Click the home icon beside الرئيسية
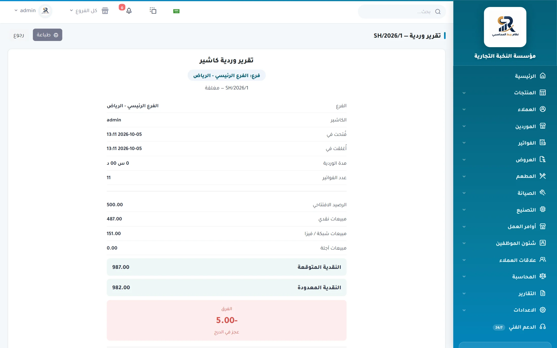This screenshot has width=557, height=348. [543, 76]
